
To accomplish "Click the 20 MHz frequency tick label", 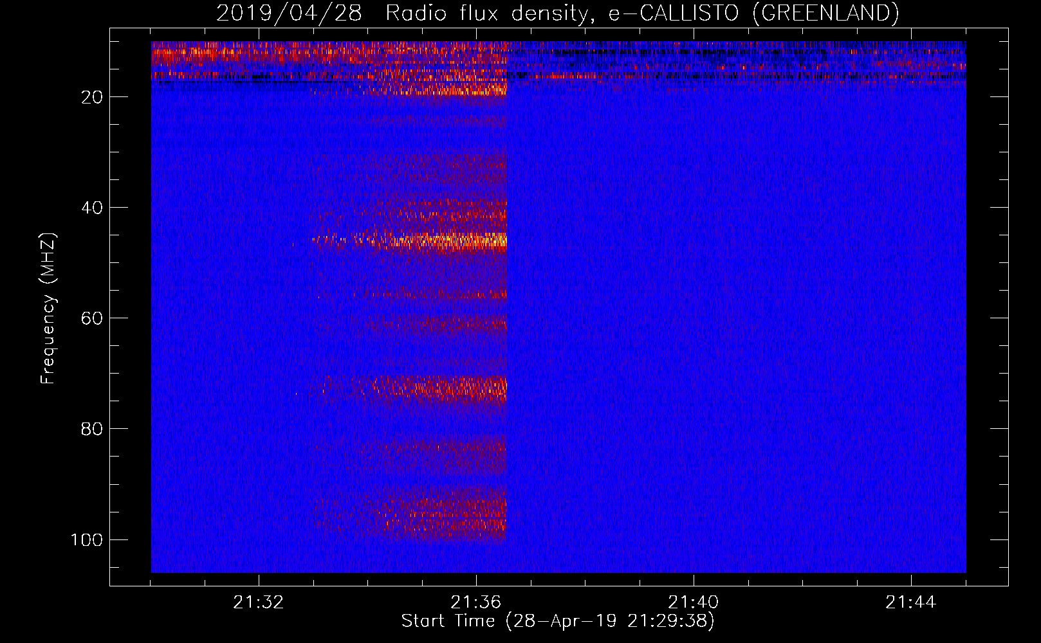I will (x=92, y=97).
